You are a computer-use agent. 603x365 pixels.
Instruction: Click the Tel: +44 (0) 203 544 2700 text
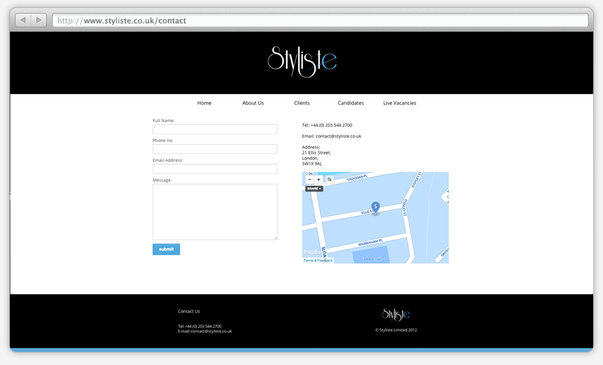327,125
